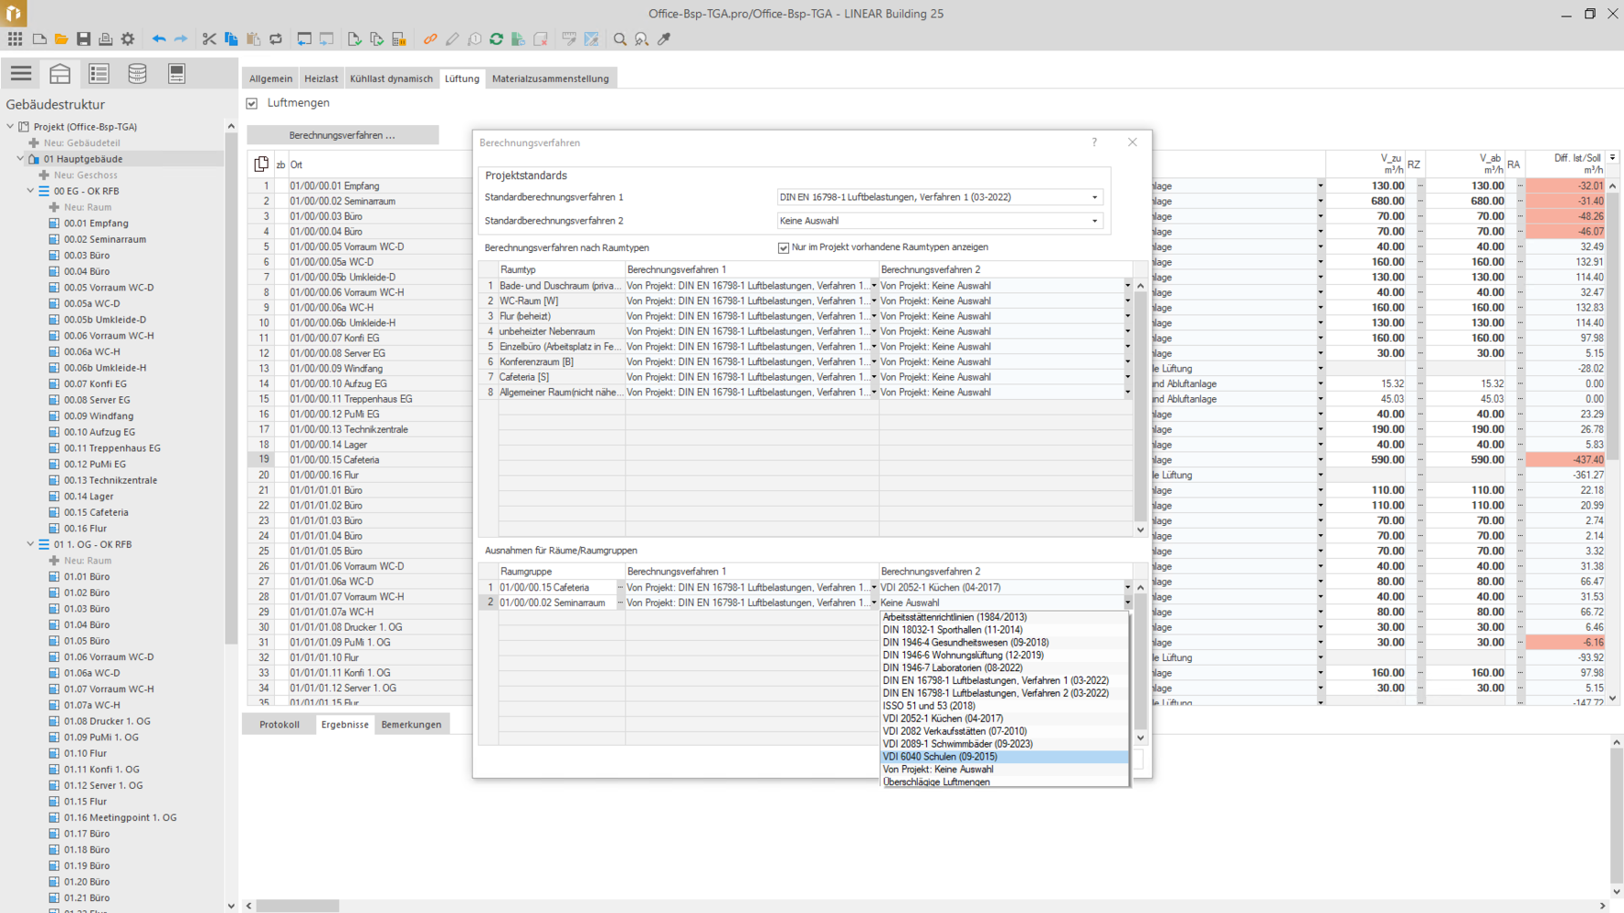
Task: Click the orange chain link icon
Action: pyautogui.click(x=430, y=39)
